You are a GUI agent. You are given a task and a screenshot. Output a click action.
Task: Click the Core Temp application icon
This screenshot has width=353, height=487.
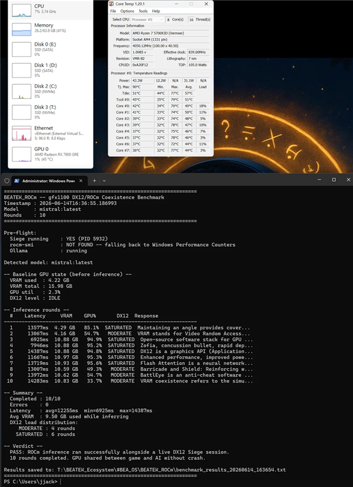click(x=111, y=4)
